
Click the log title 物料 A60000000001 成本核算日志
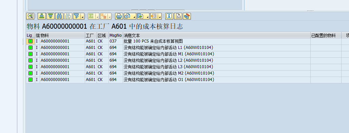tap(105, 27)
